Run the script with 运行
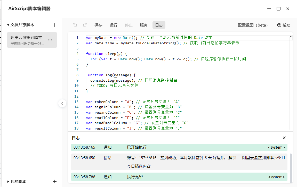297x187 pixels. [114, 25]
